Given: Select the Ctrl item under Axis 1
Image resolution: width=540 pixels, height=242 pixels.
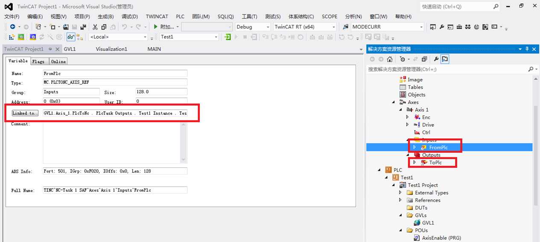Looking at the screenshot, I should point(426,132).
